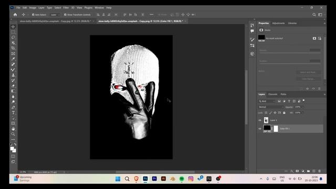Viewport: 336px width, 189px height.
Task: Open the 3D panel cube icon
Action: (x=252, y=54)
